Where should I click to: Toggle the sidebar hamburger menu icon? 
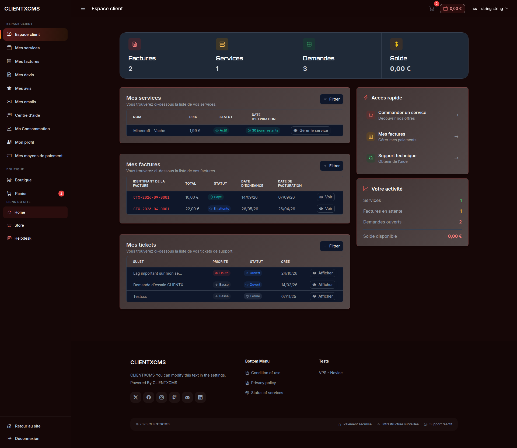[83, 9]
